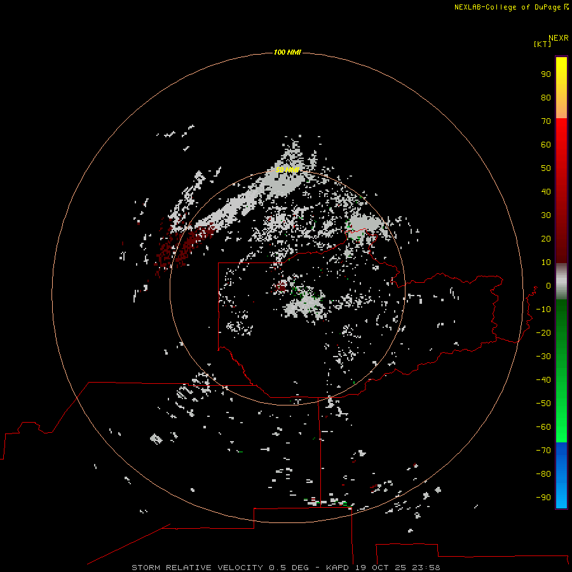This screenshot has width=572, height=572.
Task: Click the -40 value on the velocity scale
Action: 543,380
